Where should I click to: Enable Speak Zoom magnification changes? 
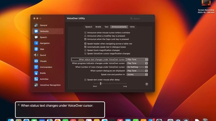pyautogui.click(x=85, y=50)
